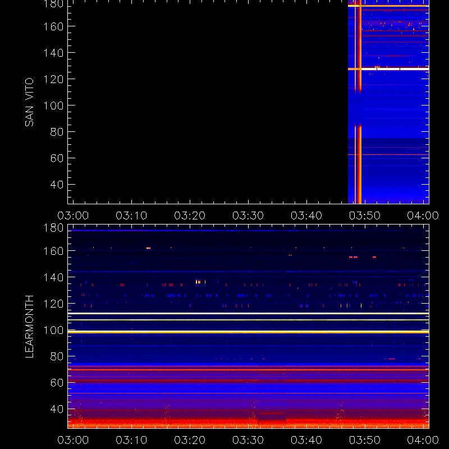
Task: Select the 40 tick label on San Vito axis
Action: [x=57, y=185]
